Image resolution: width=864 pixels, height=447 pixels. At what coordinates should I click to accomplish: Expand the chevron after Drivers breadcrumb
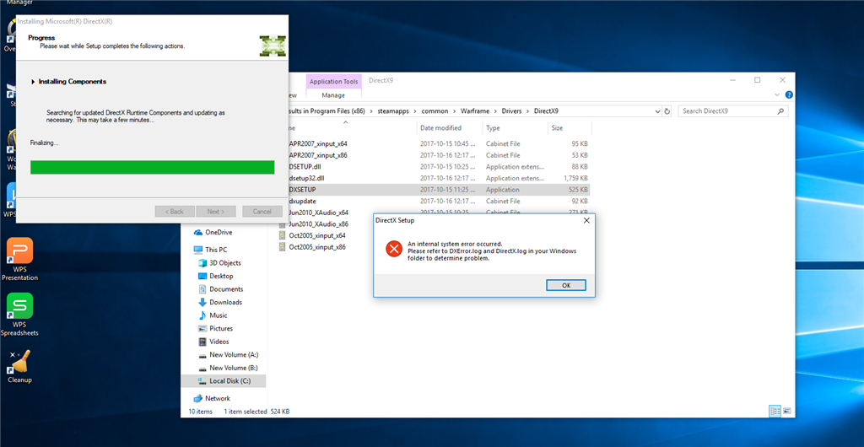[528, 111]
